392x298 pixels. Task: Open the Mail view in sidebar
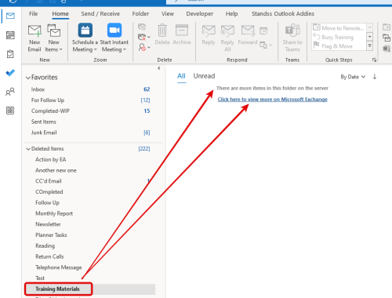pos(10,16)
